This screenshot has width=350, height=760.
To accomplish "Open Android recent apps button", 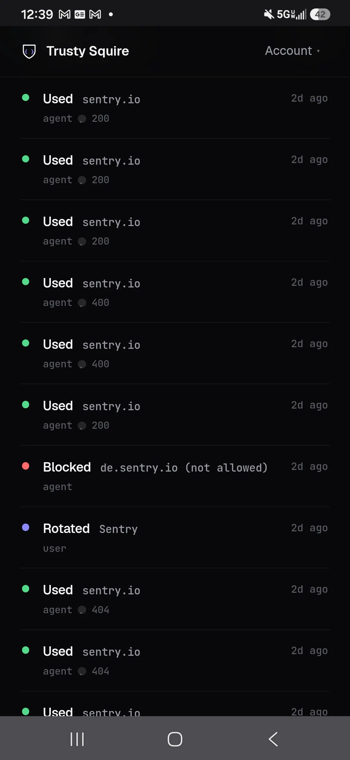I will [77, 739].
